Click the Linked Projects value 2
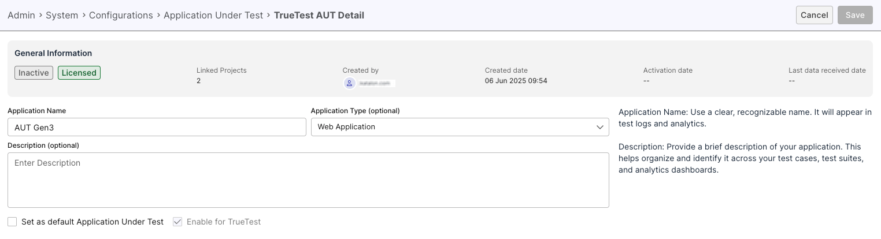 tap(199, 81)
